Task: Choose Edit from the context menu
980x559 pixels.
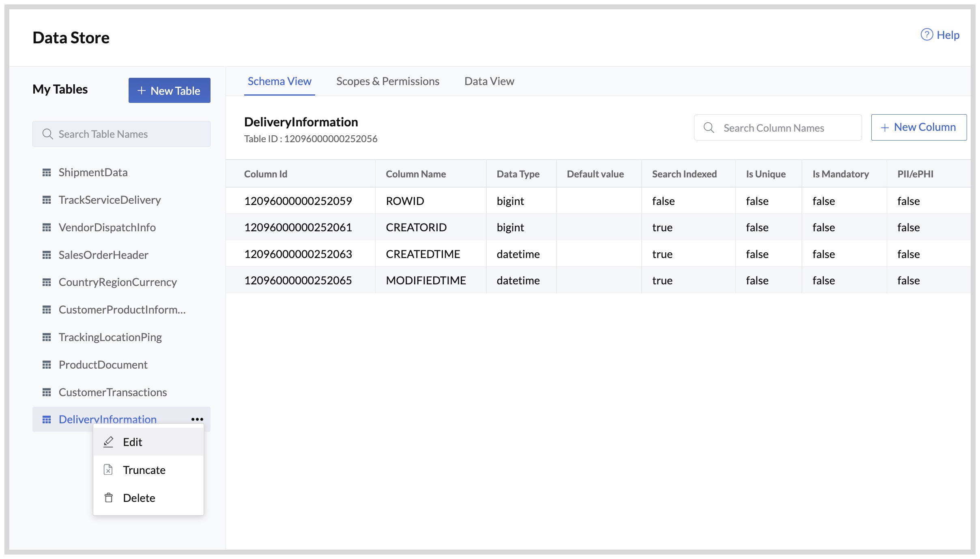Action: pos(133,442)
